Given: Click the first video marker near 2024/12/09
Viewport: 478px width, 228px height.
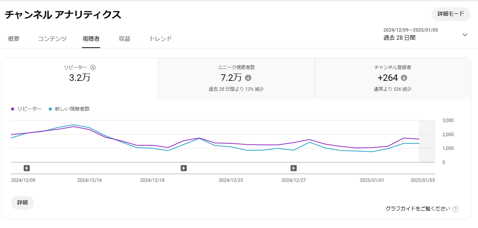Looking at the screenshot, I should pyautogui.click(x=27, y=168).
